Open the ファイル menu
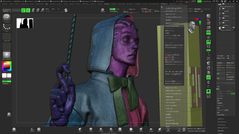 tap(52, 4)
